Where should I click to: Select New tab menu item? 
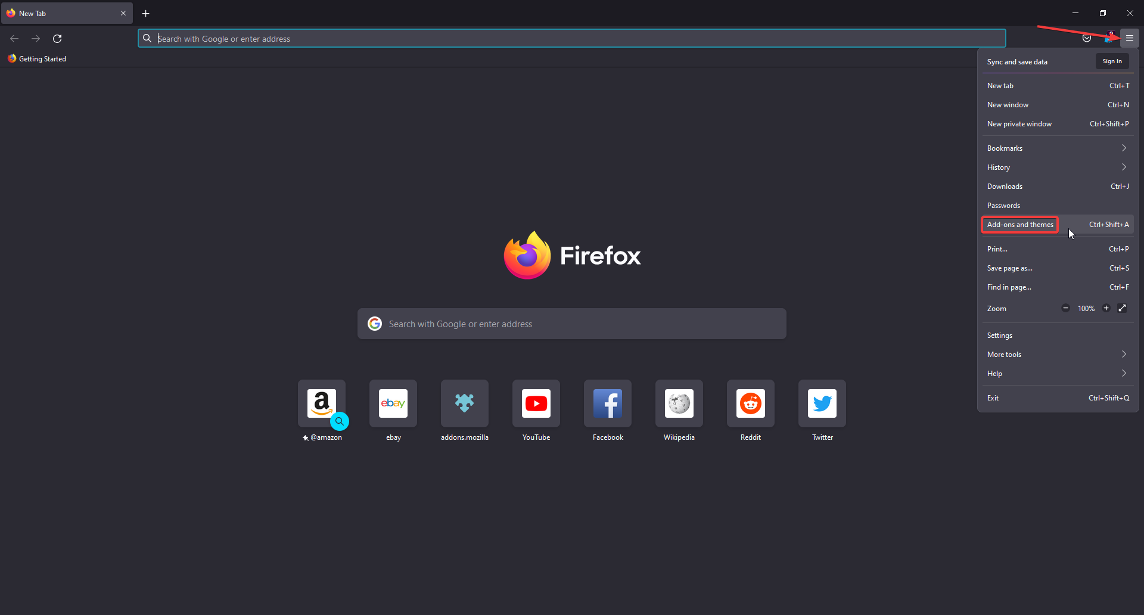pyautogui.click(x=1058, y=86)
